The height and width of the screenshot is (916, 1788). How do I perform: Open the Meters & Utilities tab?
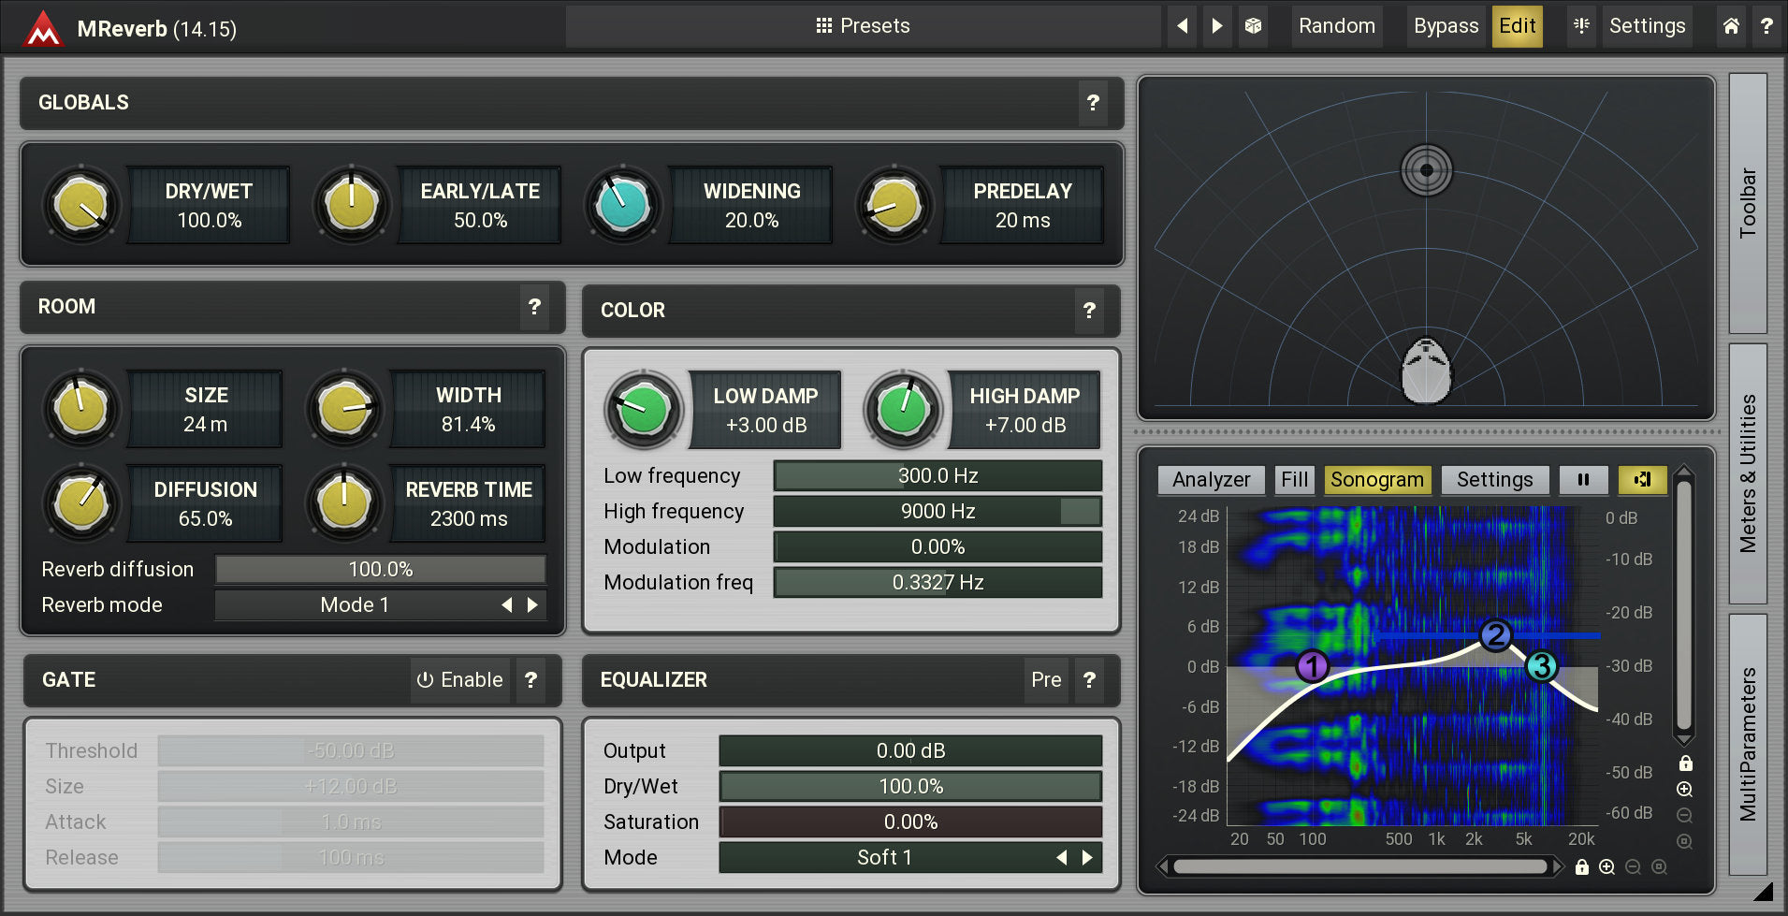point(1748,473)
